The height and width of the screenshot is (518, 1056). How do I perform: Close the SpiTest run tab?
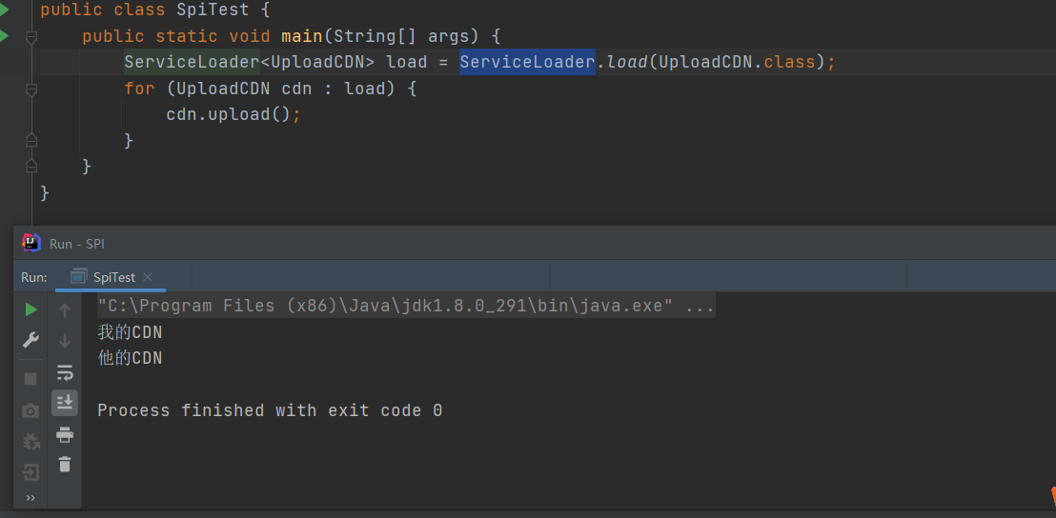coord(148,277)
